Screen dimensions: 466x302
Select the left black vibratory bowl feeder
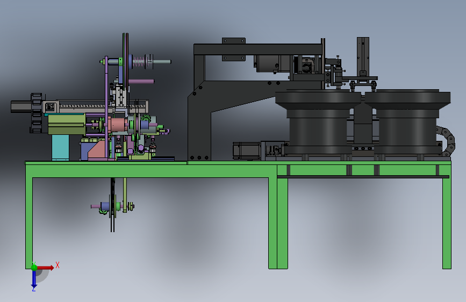click(x=318, y=122)
